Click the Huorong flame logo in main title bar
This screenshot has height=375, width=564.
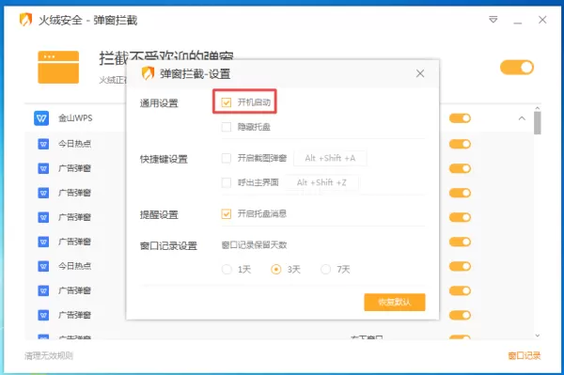click(25, 20)
